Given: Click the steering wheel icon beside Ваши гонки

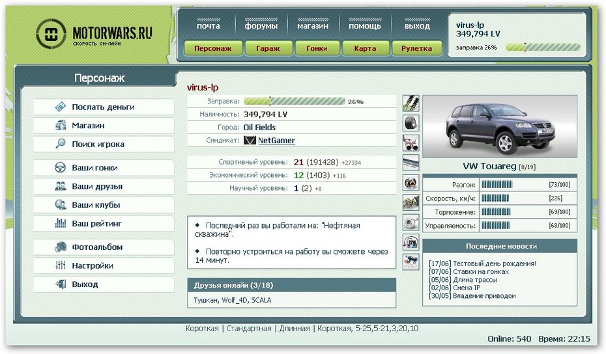Looking at the screenshot, I should (x=61, y=167).
